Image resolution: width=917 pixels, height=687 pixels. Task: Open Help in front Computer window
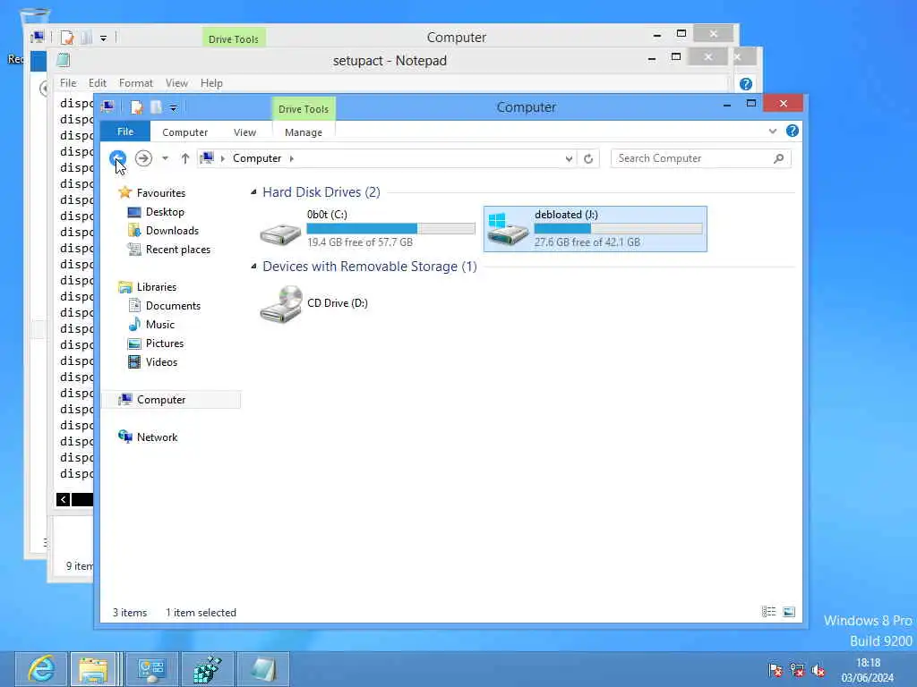click(x=793, y=131)
